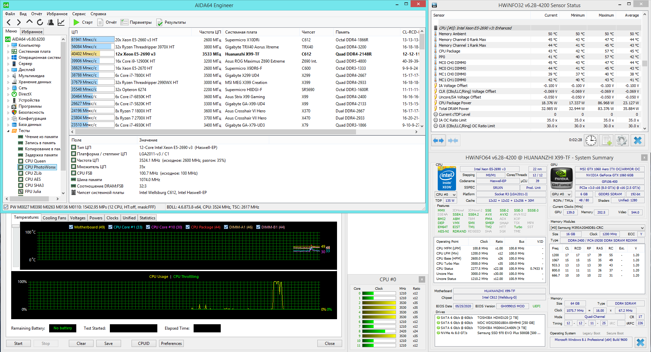
Task: Click the collapse-columns arrows in HWiNFO Sensor Status
Action: (x=453, y=140)
